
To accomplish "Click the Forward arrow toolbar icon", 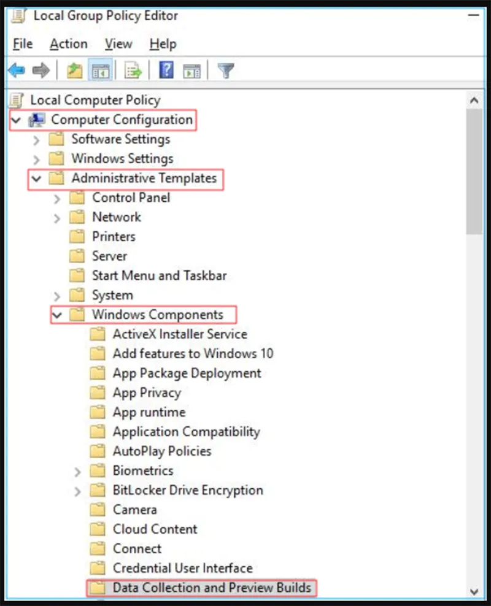I will 41,71.
